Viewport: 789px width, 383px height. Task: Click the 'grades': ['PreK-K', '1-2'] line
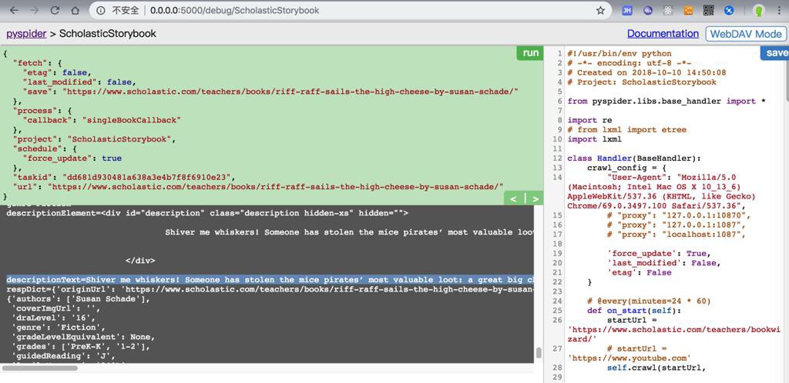(80, 346)
